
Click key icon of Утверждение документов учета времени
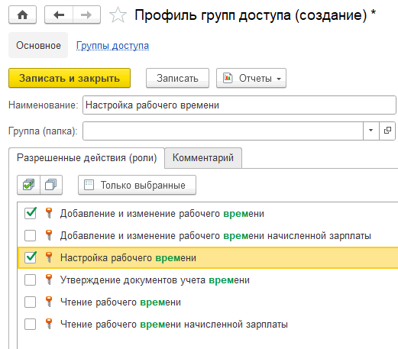pos(49,280)
